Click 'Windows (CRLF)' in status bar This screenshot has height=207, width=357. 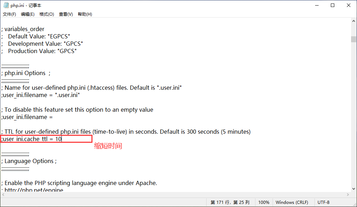pyautogui.click(x=292, y=202)
